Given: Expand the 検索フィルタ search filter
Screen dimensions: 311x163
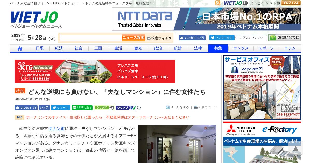Looking at the screenshot, I should coord(159,38).
